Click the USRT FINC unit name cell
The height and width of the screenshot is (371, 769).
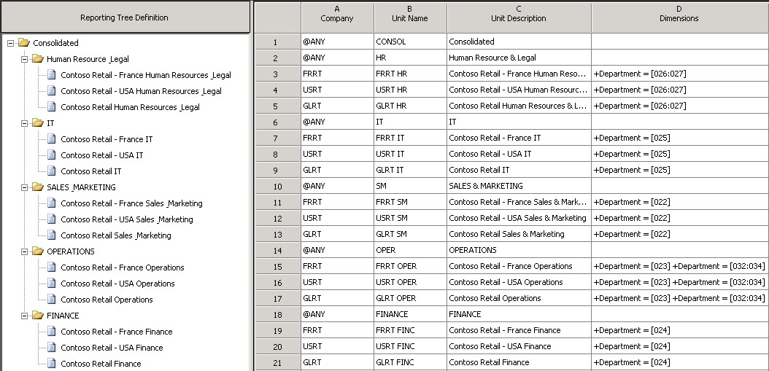tap(411, 346)
